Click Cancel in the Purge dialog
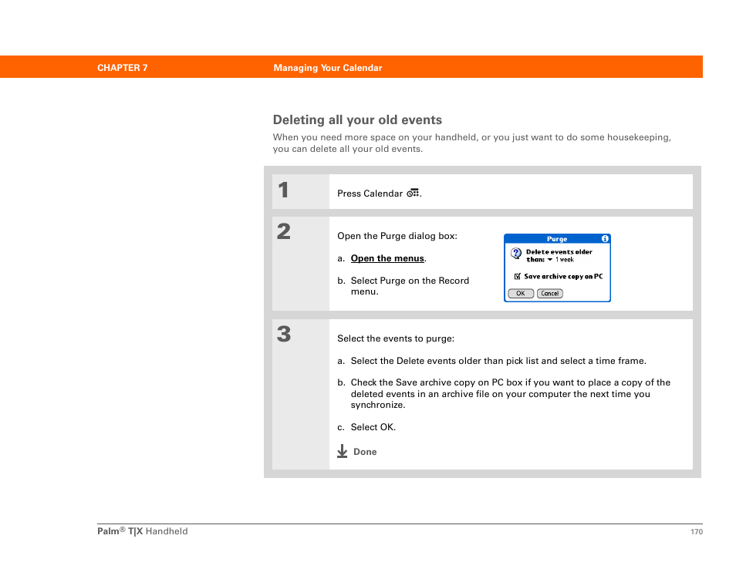The height and width of the screenshot is (569, 736). point(549,294)
